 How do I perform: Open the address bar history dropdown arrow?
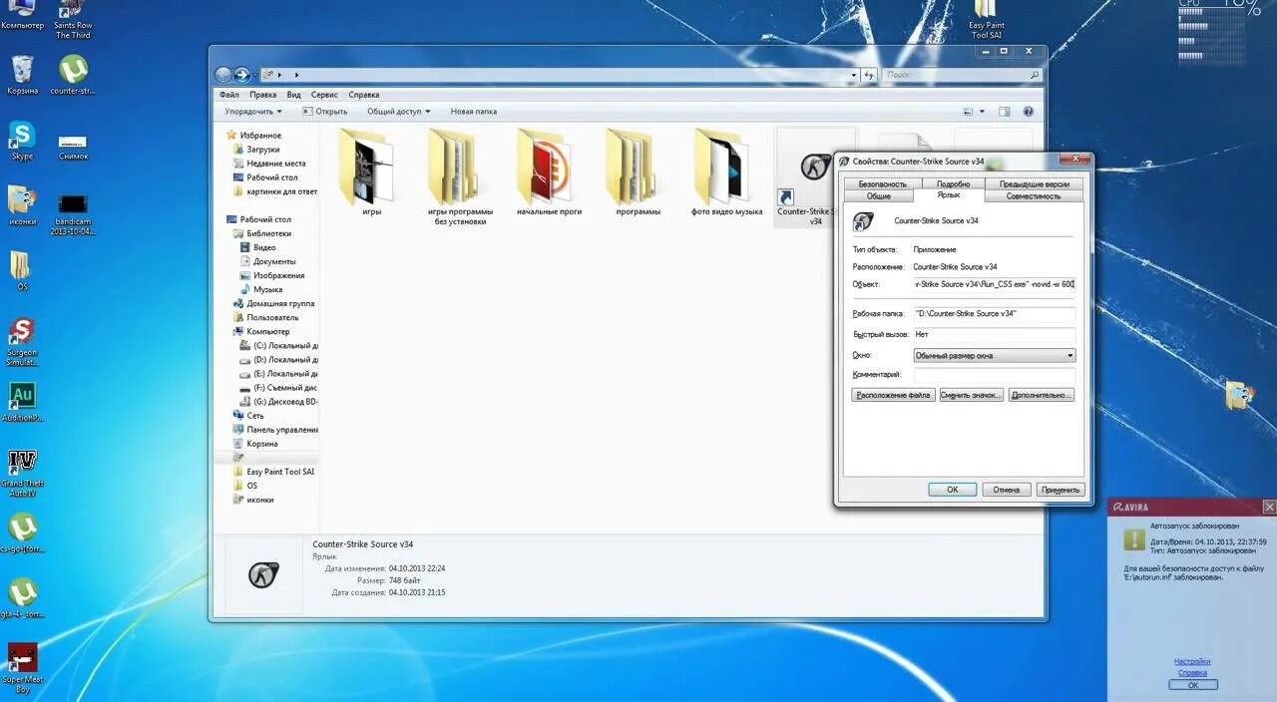[854, 75]
